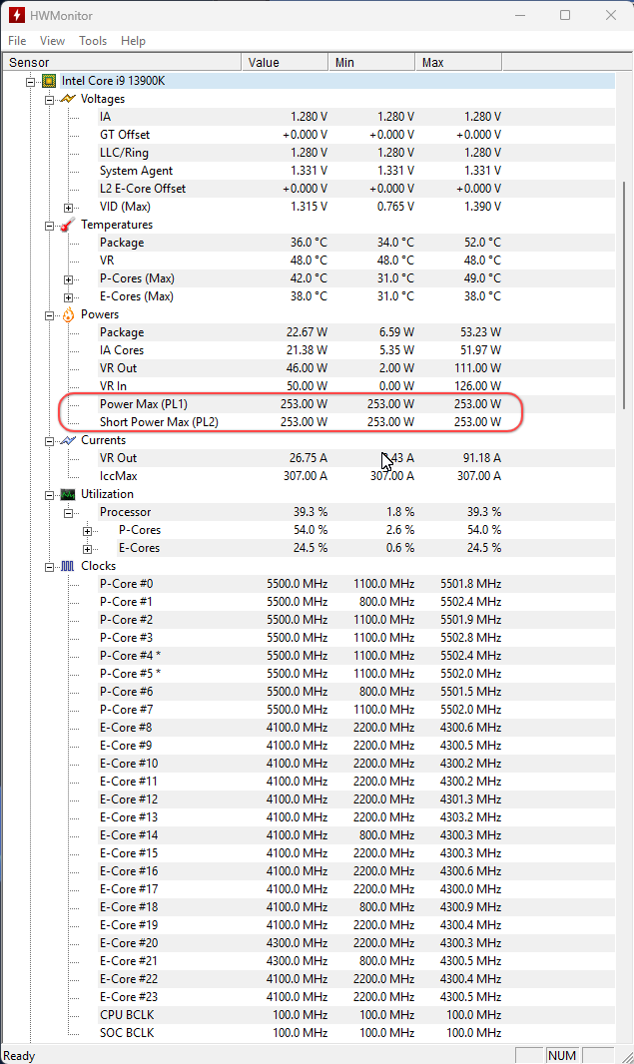634x1064 pixels.
Task: Open the Tools menu
Action: (x=93, y=41)
